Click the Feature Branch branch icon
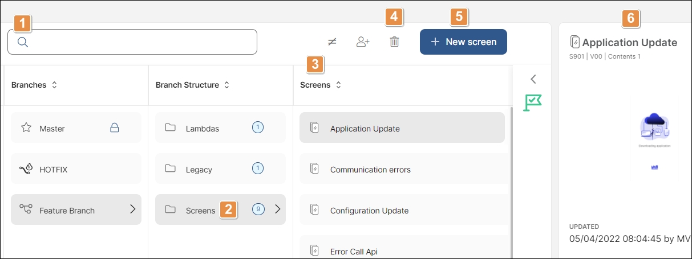The width and height of the screenshot is (692, 259). (26, 209)
